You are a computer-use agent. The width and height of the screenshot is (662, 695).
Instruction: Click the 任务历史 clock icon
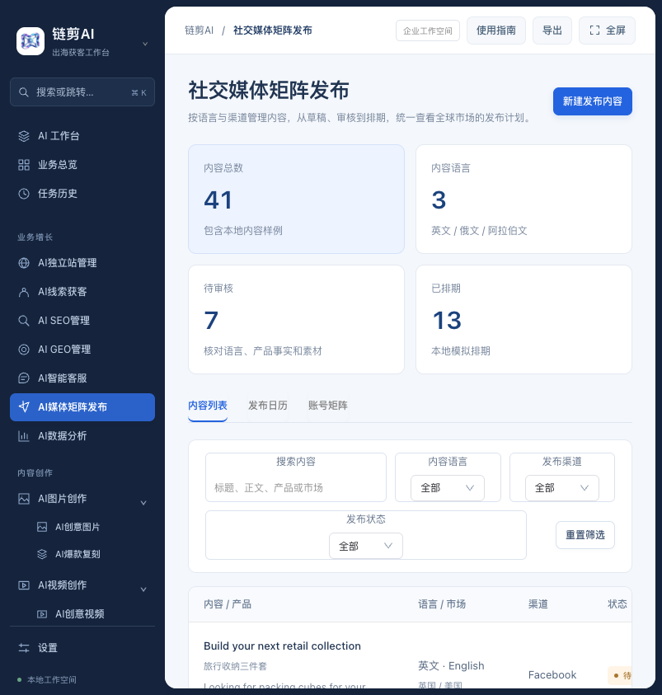click(x=24, y=194)
